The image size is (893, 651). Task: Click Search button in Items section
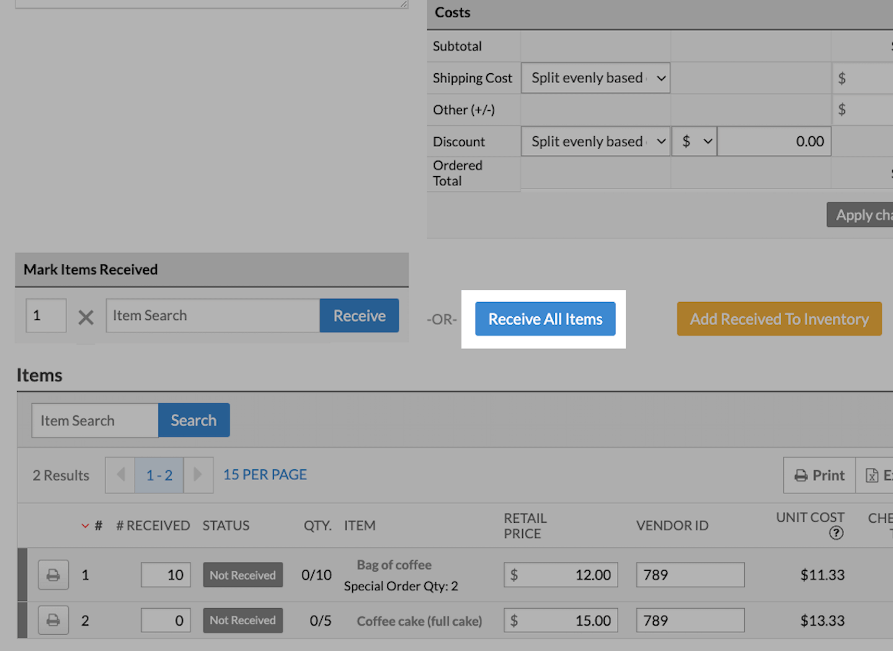193,420
